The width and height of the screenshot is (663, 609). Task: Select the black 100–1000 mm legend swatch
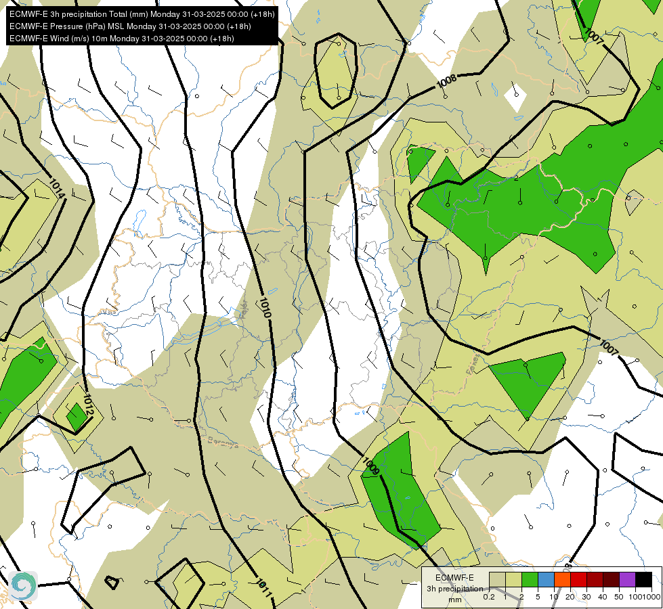pos(643,579)
